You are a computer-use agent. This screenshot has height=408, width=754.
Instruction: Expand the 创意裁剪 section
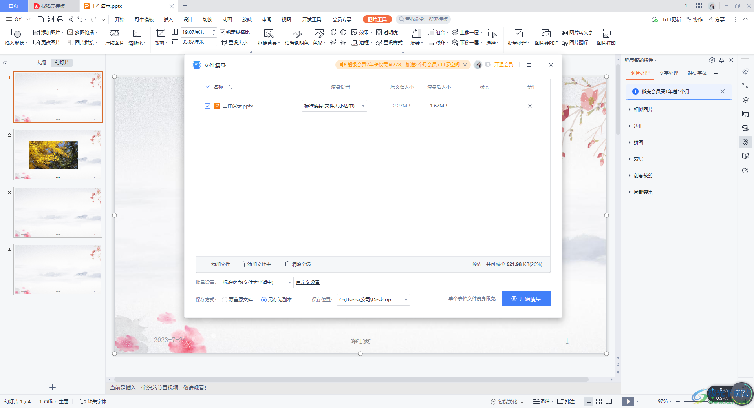click(641, 175)
